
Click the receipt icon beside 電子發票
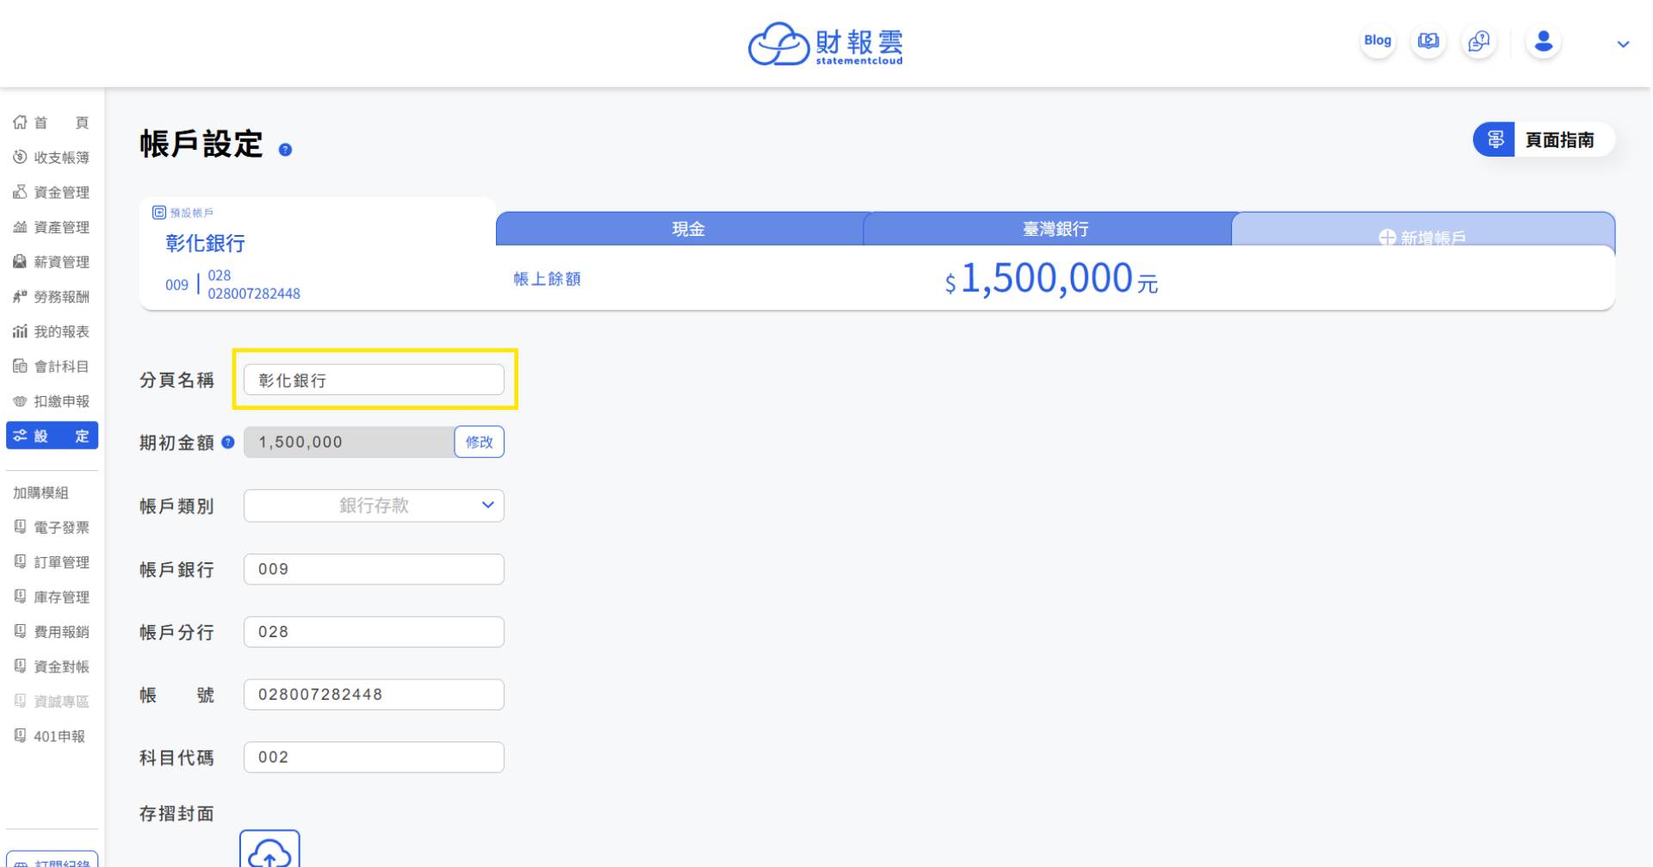20,527
